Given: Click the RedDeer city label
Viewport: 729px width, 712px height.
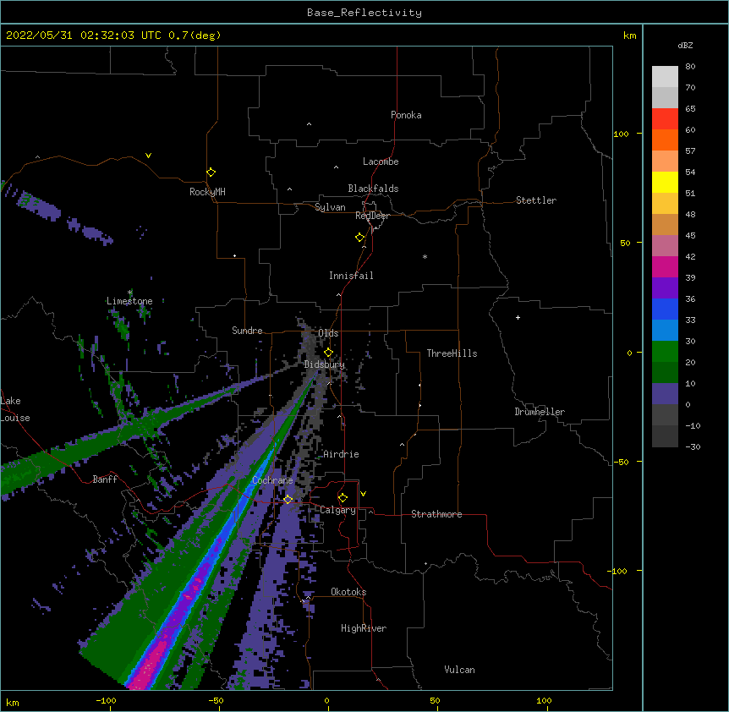Looking at the screenshot, I should pos(372,216).
